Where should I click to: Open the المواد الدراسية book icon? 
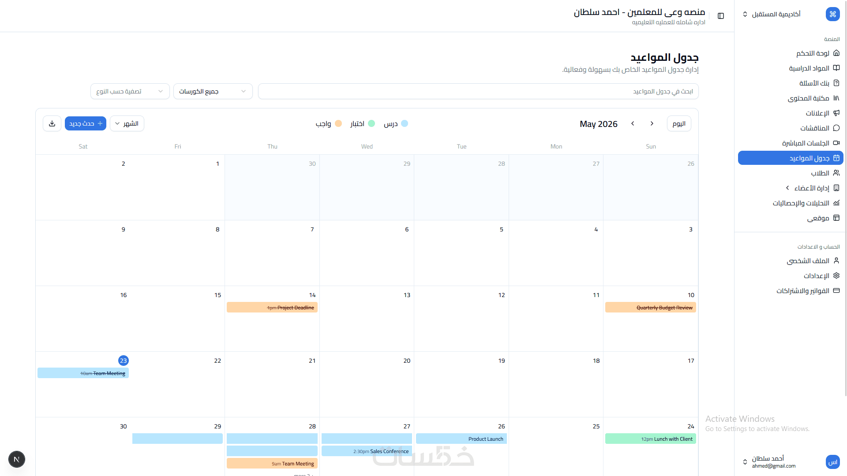[x=836, y=68]
